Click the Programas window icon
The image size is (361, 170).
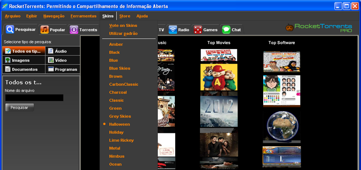[x=51, y=69]
